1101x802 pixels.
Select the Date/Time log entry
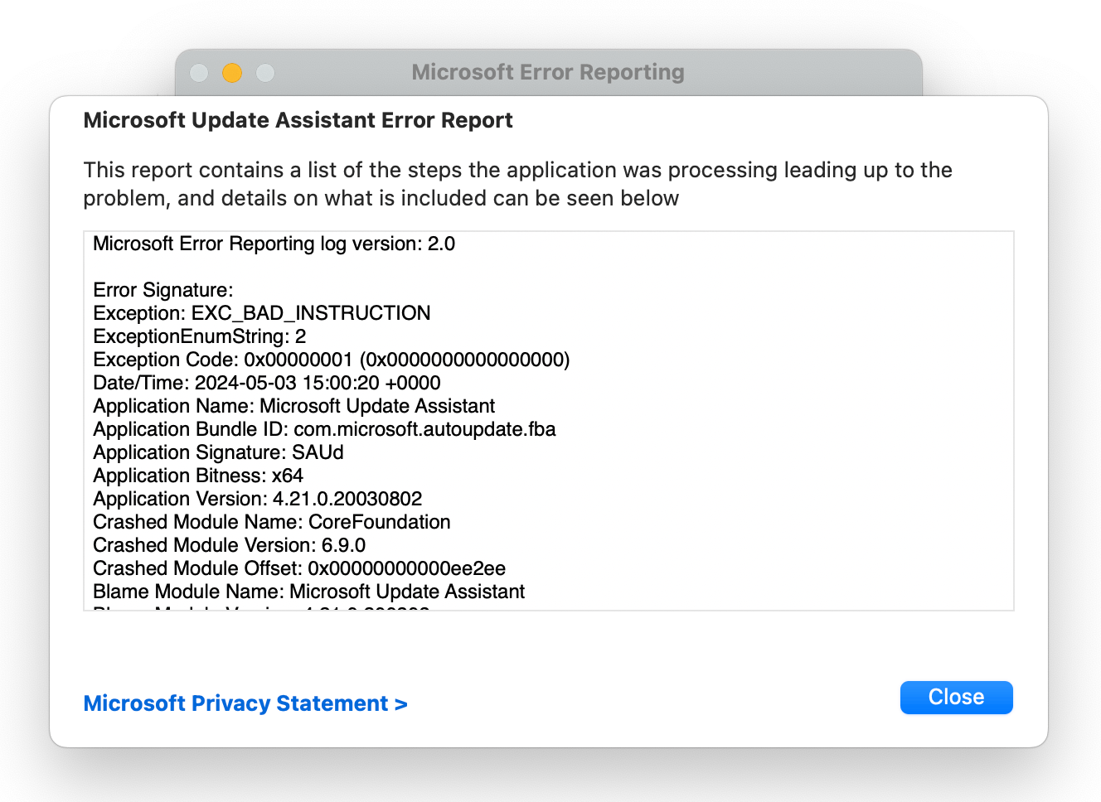[267, 383]
